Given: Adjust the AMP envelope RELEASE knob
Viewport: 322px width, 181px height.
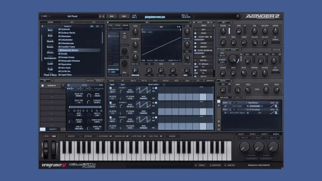Looking at the screenshot, I should pyautogui.click(x=265, y=42).
